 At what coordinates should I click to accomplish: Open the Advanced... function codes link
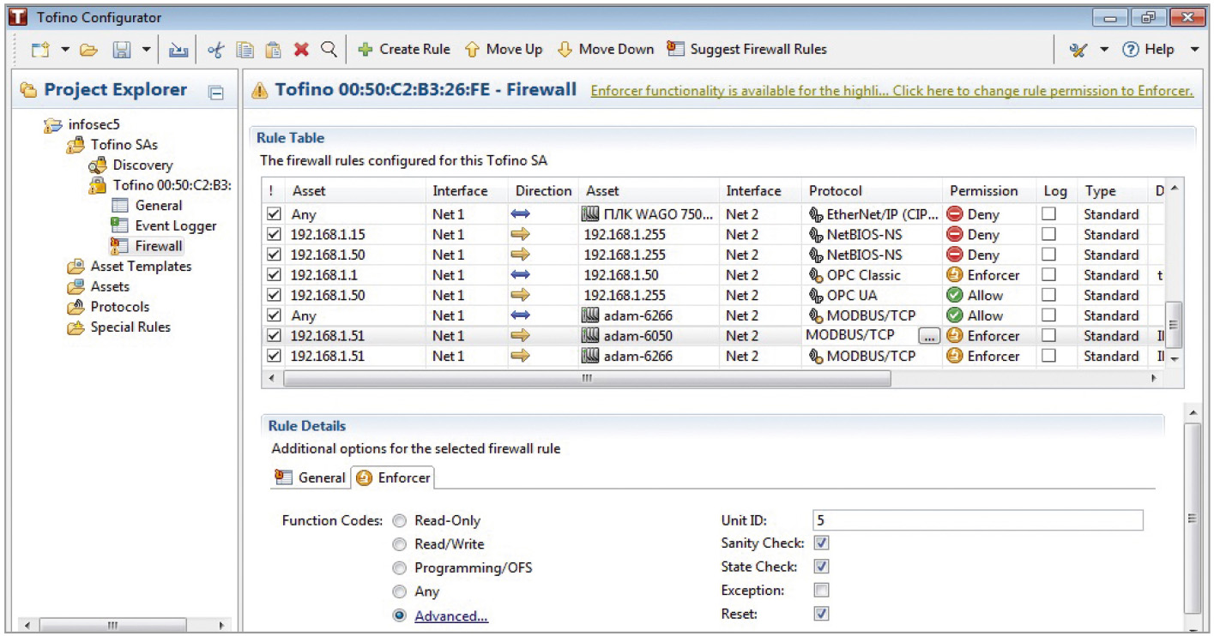[451, 616]
